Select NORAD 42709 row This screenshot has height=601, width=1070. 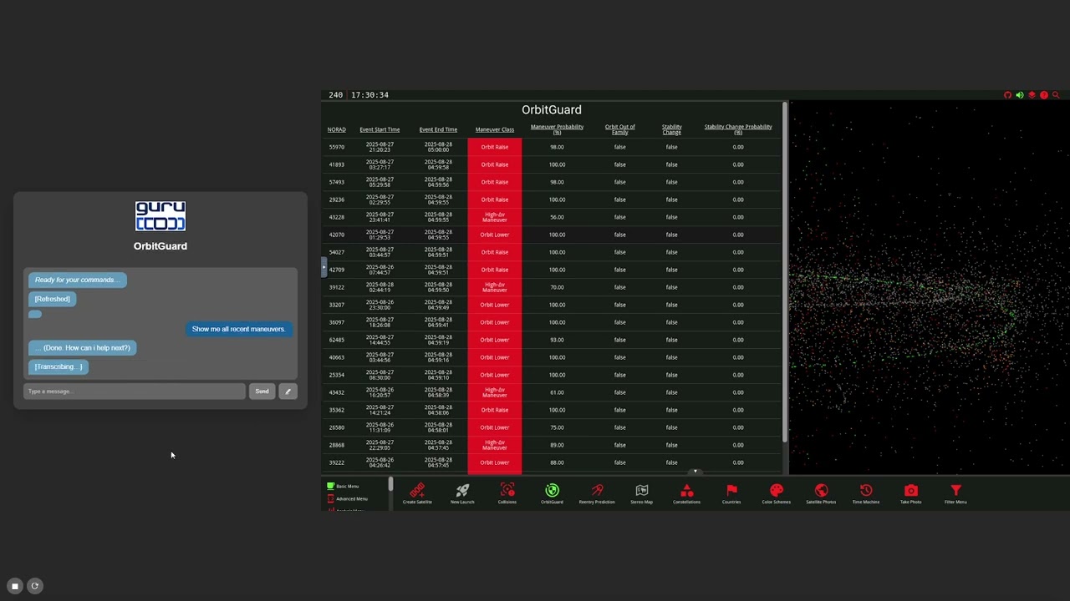pos(553,270)
